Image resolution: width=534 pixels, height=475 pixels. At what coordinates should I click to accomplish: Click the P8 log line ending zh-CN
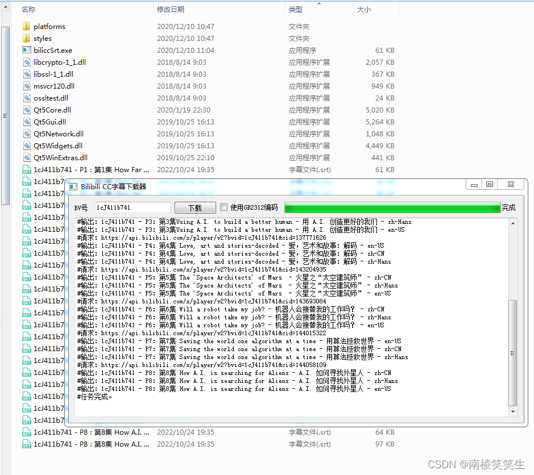[x=234, y=373]
